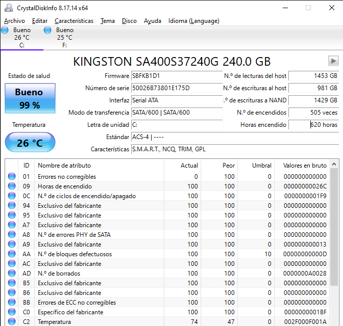Image resolution: width=343 pixels, height=326 pixels.
Task: Click the status icon for attribute C0
Action: click(12, 312)
